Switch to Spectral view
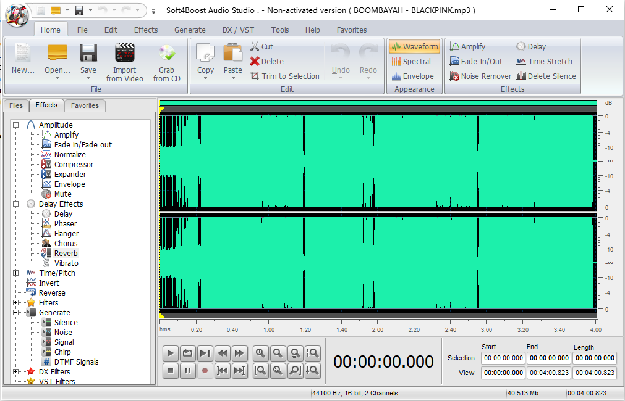Screen dimensions: 625x401 (x=414, y=61)
